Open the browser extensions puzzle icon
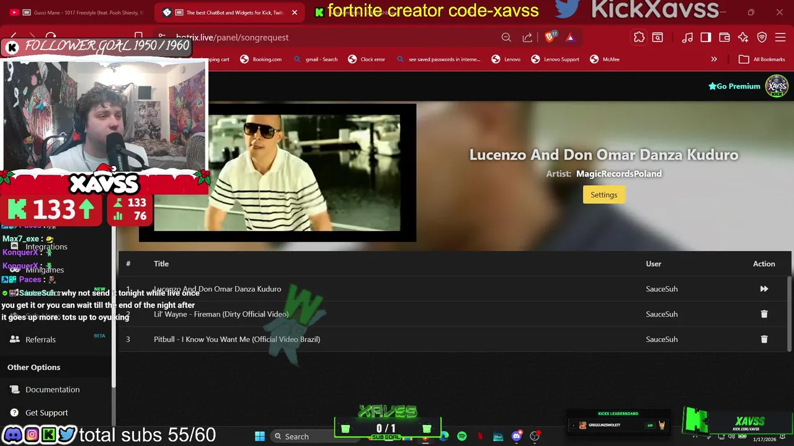 (639, 38)
